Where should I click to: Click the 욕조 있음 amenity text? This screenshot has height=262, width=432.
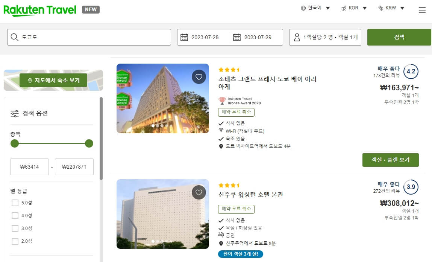click(235, 139)
